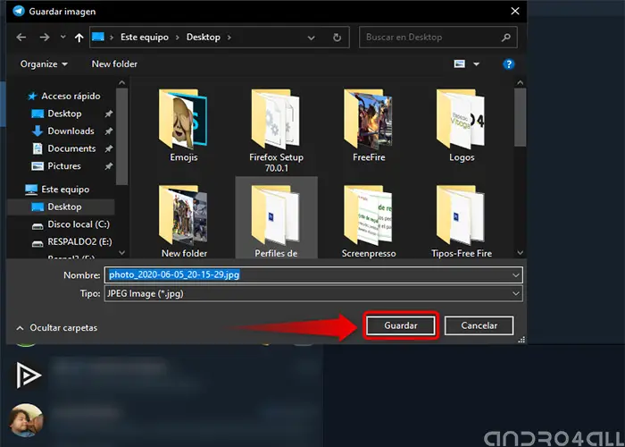Select the FreeFire folder
This screenshot has width=625, height=447.
pos(369,125)
